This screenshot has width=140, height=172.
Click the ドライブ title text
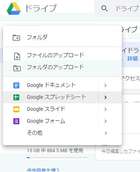pos(41,8)
